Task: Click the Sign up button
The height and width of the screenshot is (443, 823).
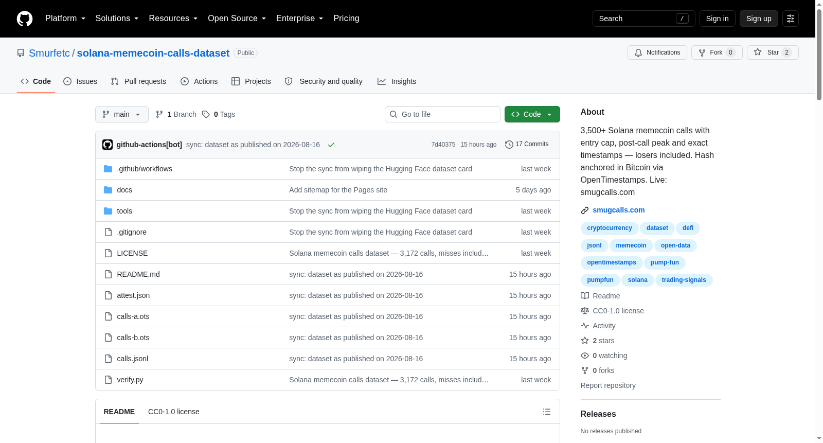Action: click(759, 19)
